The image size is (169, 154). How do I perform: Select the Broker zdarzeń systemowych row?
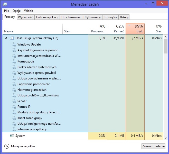[x=83, y=67]
